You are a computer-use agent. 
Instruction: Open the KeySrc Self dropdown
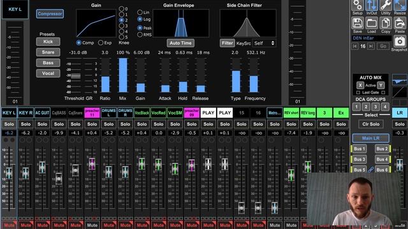coord(264,43)
